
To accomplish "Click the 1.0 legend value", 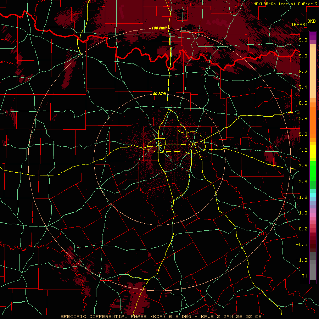I will coord(303,213).
